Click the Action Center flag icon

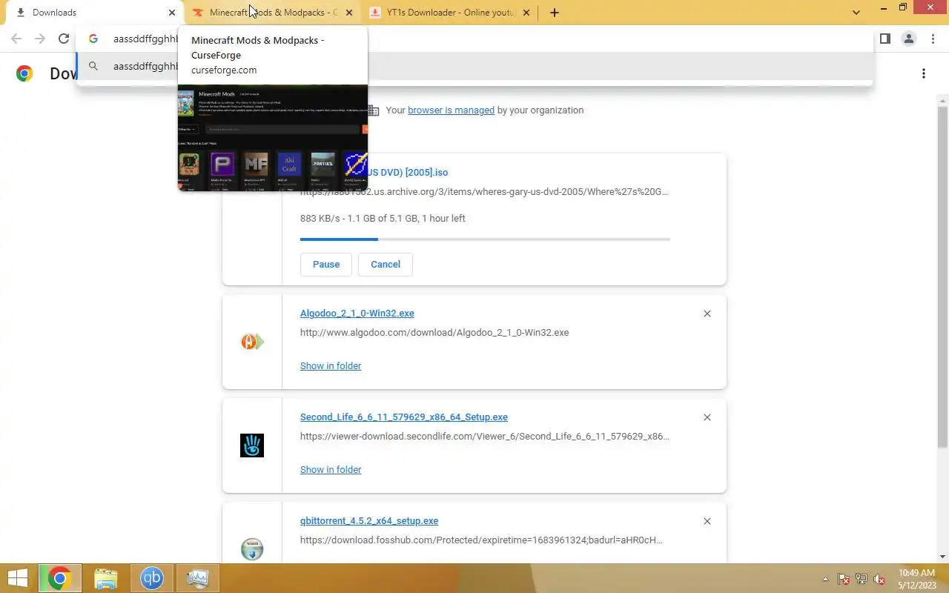pos(844,579)
